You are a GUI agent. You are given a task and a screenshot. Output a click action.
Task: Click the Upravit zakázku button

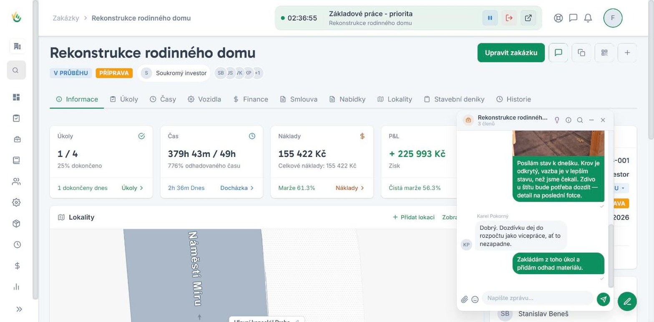pos(511,52)
